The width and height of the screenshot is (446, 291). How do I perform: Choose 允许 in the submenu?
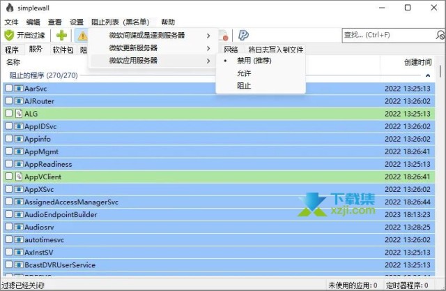[x=261, y=73]
